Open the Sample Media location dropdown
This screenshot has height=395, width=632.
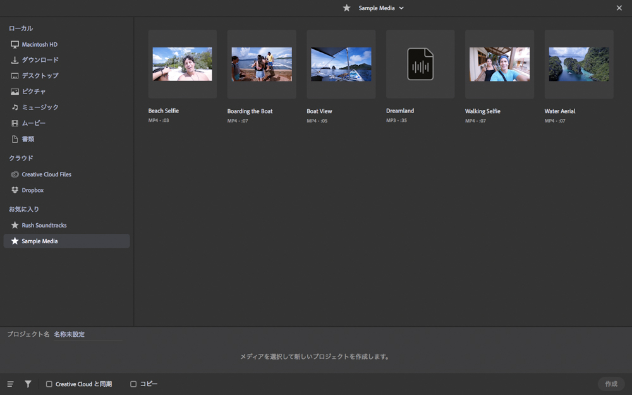coord(381,8)
